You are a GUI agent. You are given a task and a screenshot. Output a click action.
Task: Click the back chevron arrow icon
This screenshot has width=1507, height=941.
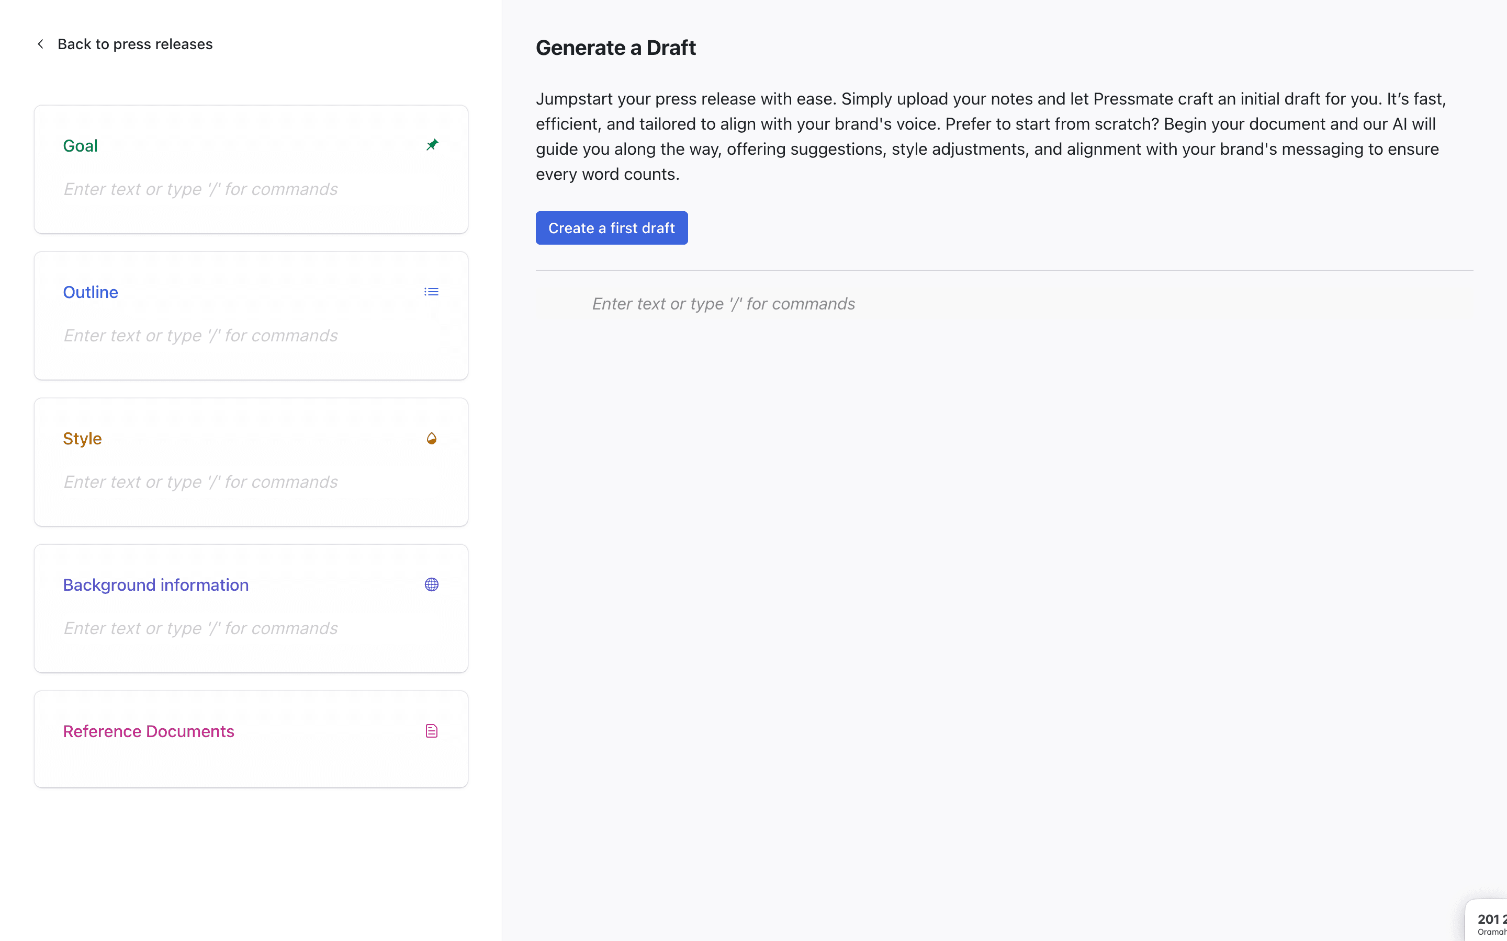pos(40,44)
